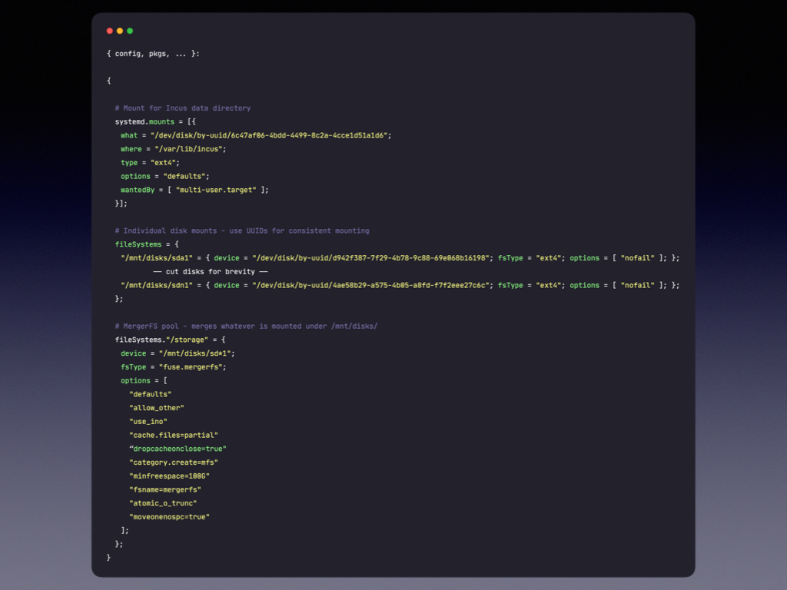Click the green maximize dot
Viewport: 787px width, 590px height.
coord(130,31)
